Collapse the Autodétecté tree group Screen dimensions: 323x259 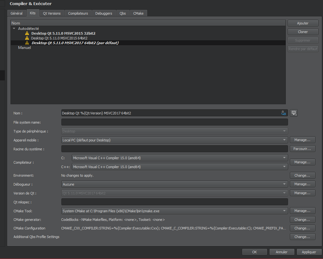tap(14, 29)
